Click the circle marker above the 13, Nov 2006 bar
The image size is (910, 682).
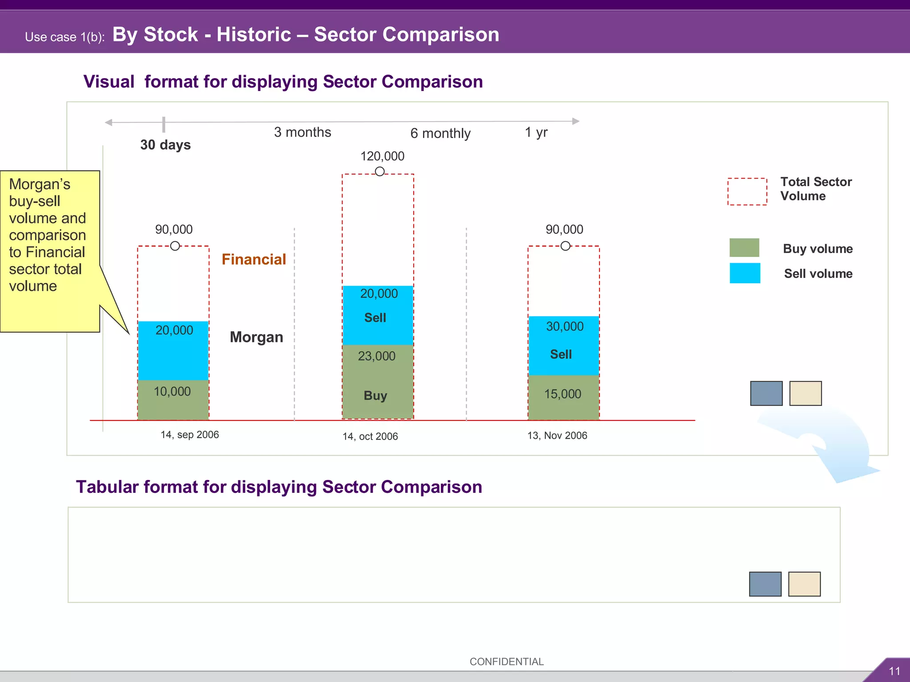pos(565,246)
